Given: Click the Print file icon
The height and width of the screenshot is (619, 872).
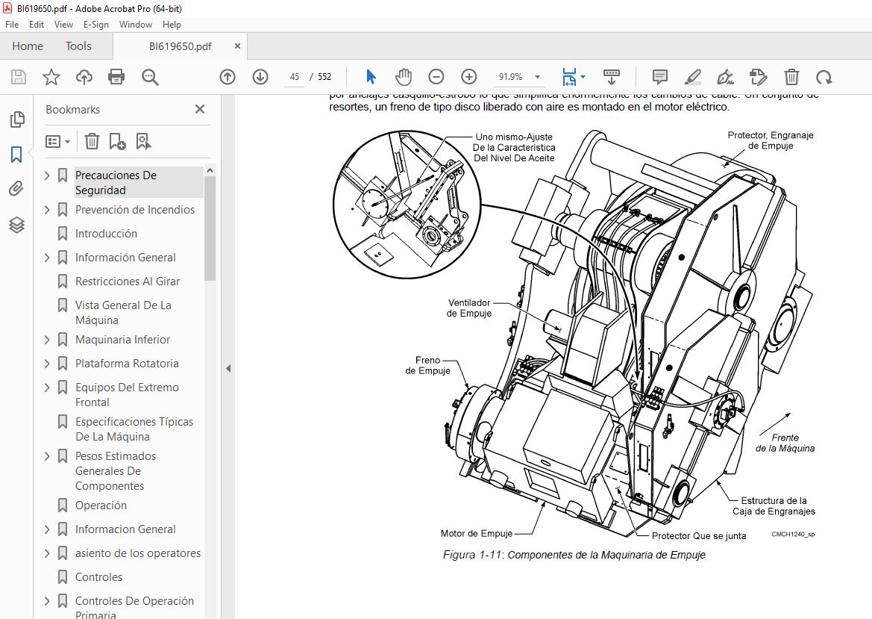Looking at the screenshot, I should pos(116,77).
